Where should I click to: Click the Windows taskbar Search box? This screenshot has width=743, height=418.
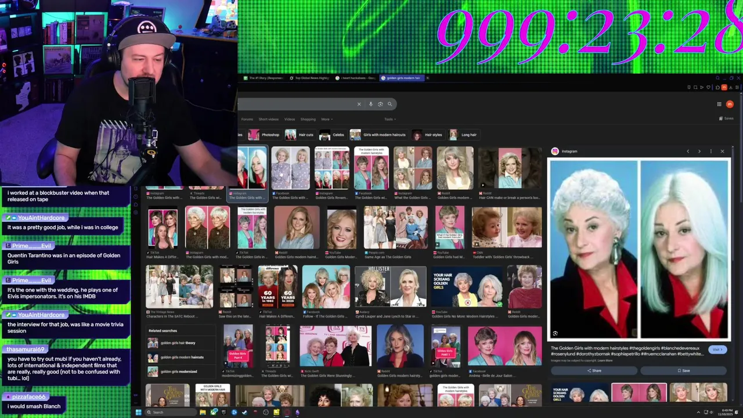[171, 412]
